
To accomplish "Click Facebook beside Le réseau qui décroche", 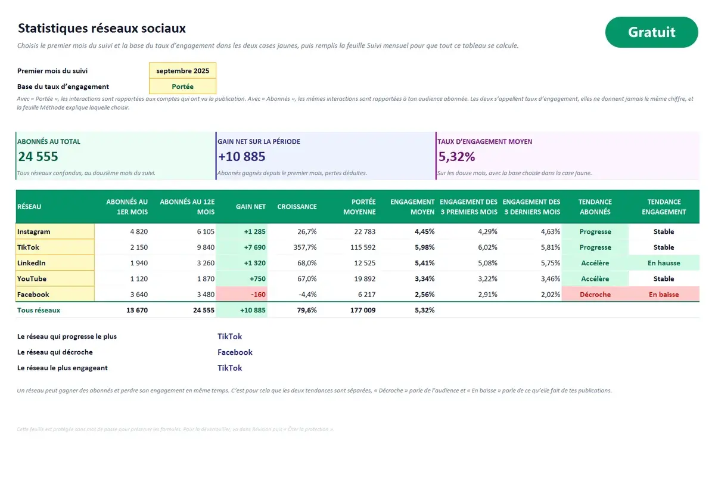I will tap(235, 352).
